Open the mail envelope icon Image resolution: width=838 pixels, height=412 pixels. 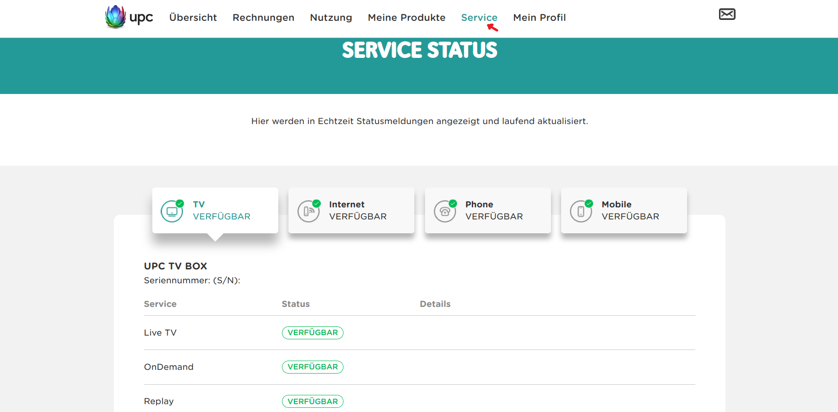(727, 14)
